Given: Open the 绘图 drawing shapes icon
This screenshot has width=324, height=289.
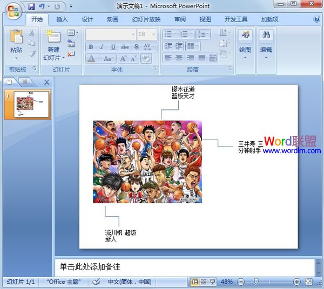Looking at the screenshot, I should (x=245, y=35).
